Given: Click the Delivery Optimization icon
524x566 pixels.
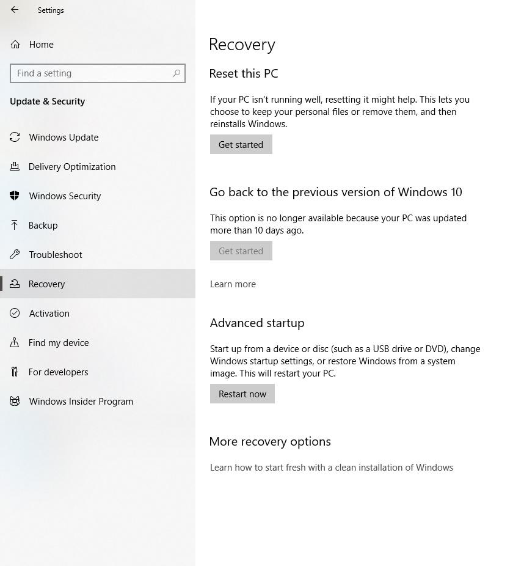Looking at the screenshot, I should 15,166.
